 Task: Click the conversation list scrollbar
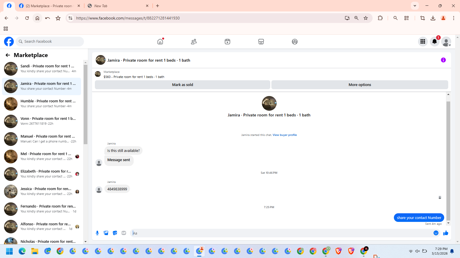[x=85, y=104]
